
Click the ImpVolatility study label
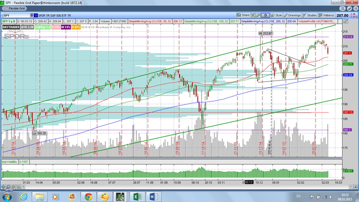(9, 161)
